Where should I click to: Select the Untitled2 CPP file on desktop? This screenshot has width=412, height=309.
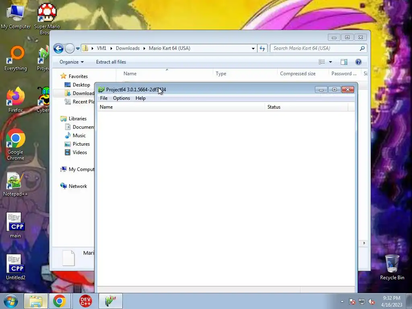[x=16, y=267]
